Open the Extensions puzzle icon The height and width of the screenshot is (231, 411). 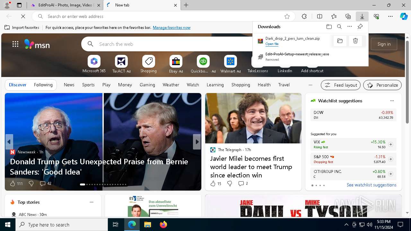click(304, 16)
